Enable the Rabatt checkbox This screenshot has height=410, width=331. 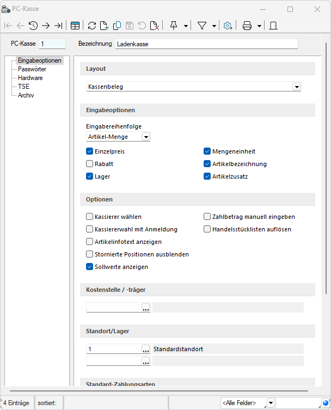(90, 164)
